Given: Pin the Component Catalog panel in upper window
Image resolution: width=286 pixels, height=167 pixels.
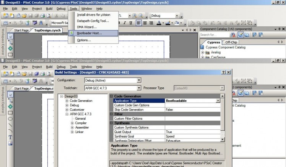Looking at the screenshot, I should pos(279,29).
